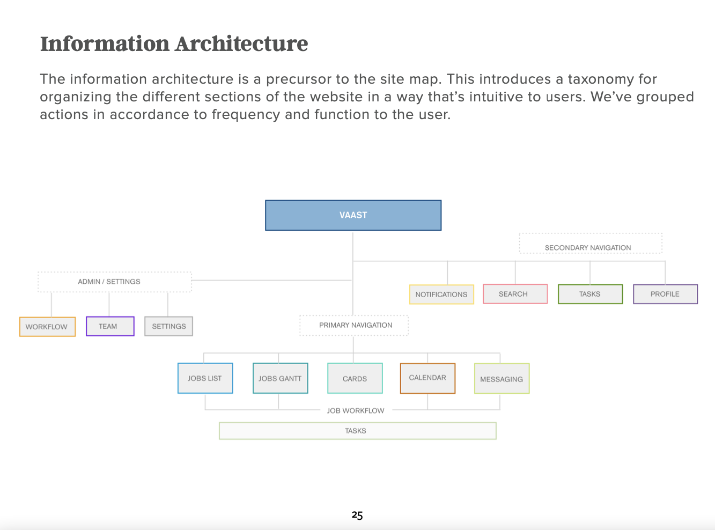Viewport: 715px width, 530px height.
Task: Select the pink SEARCH box
Action: [515, 294]
